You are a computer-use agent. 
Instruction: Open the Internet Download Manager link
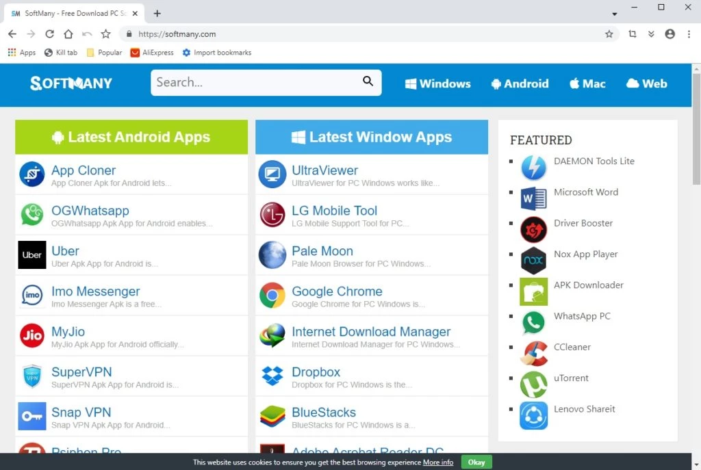pos(371,332)
